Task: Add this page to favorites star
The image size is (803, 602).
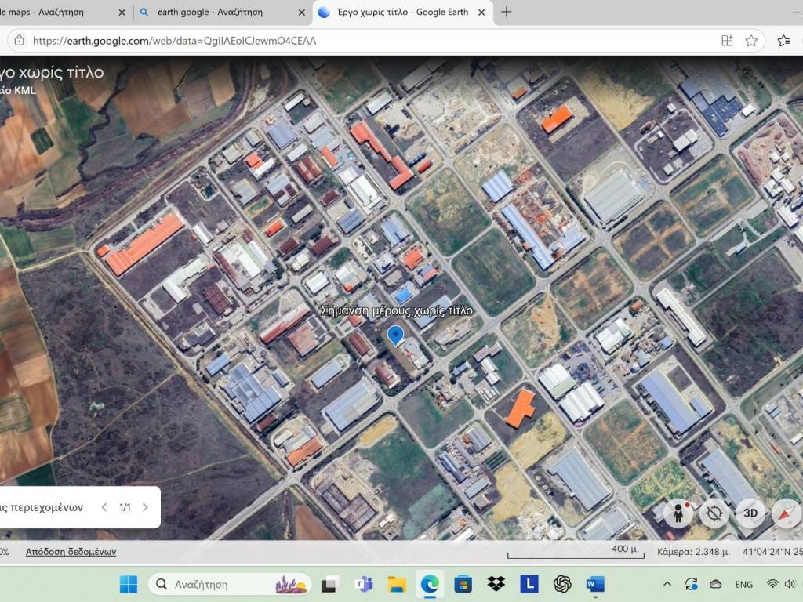Action: pyautogui.click(x=751, y=41)
